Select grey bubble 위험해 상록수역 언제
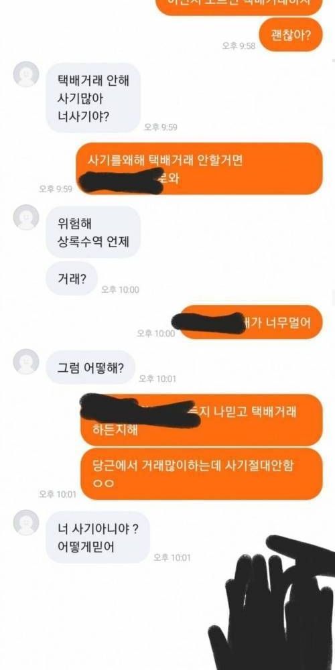Screen dimensions: 335x670 pyautogui.click(x=93, y=232)
